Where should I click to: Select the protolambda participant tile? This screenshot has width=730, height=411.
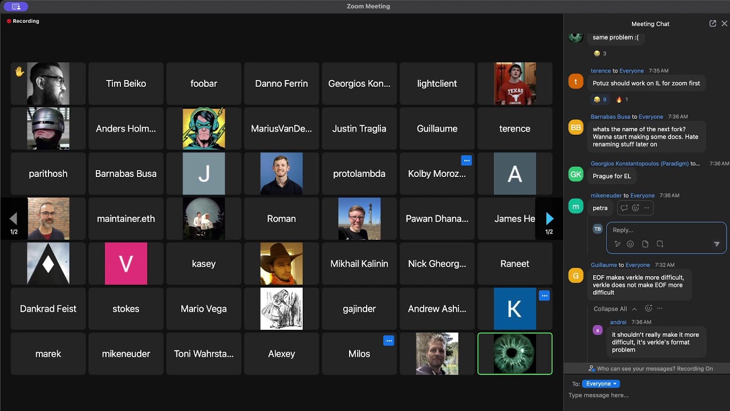click(x=359, y=174)
